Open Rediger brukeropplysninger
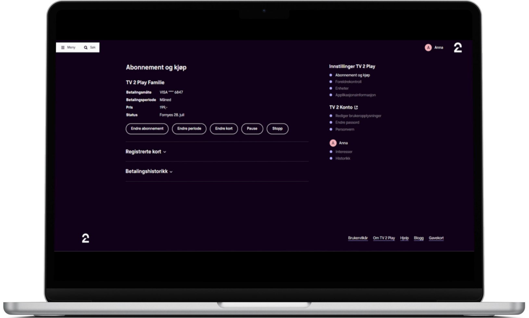 [x=358, y=116]
